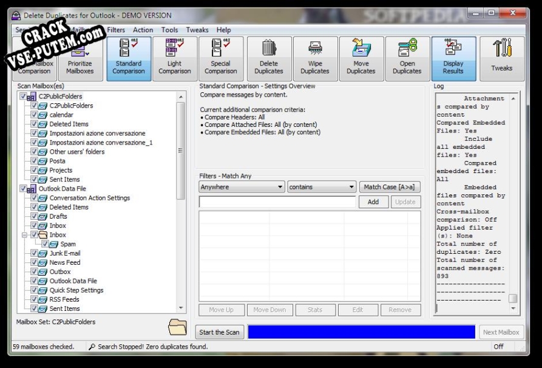This screenshot has height=368, width=542.
Task: Click the Log panel scrollbar thumb
Action: 513,298
